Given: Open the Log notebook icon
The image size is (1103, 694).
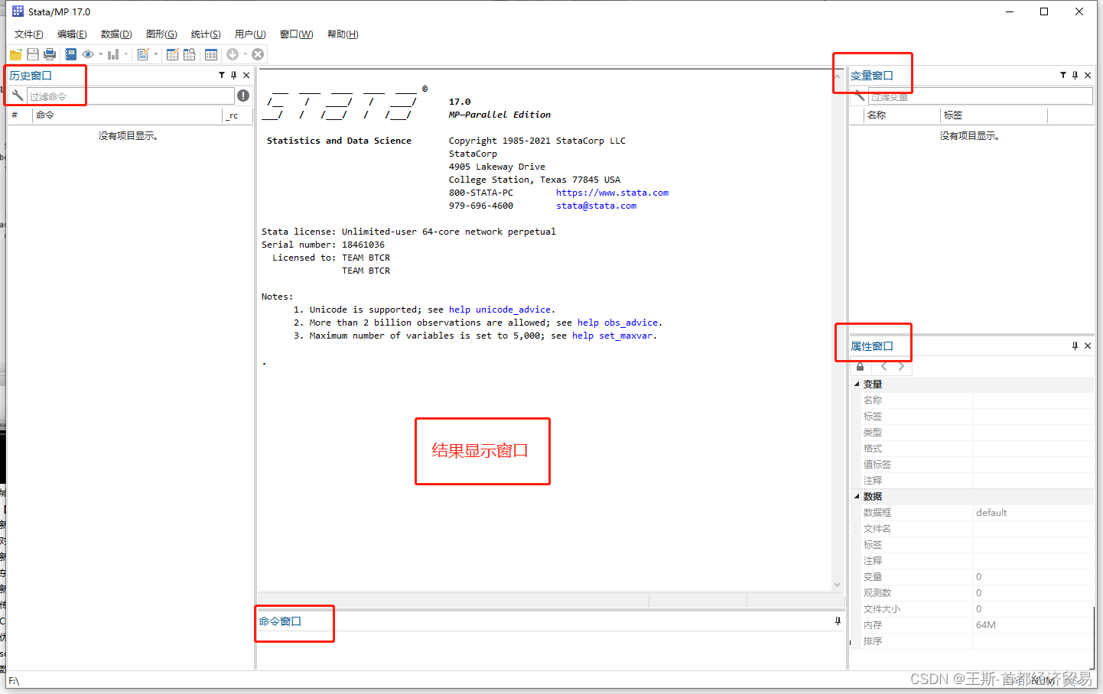Looking at the screenshot, I should (70, 54).
